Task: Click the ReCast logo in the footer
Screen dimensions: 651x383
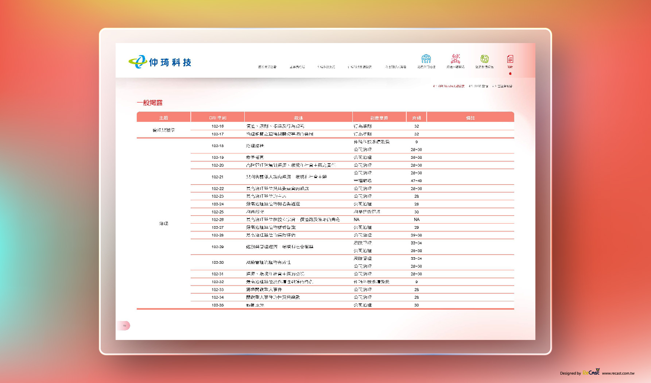Action: 591,372
